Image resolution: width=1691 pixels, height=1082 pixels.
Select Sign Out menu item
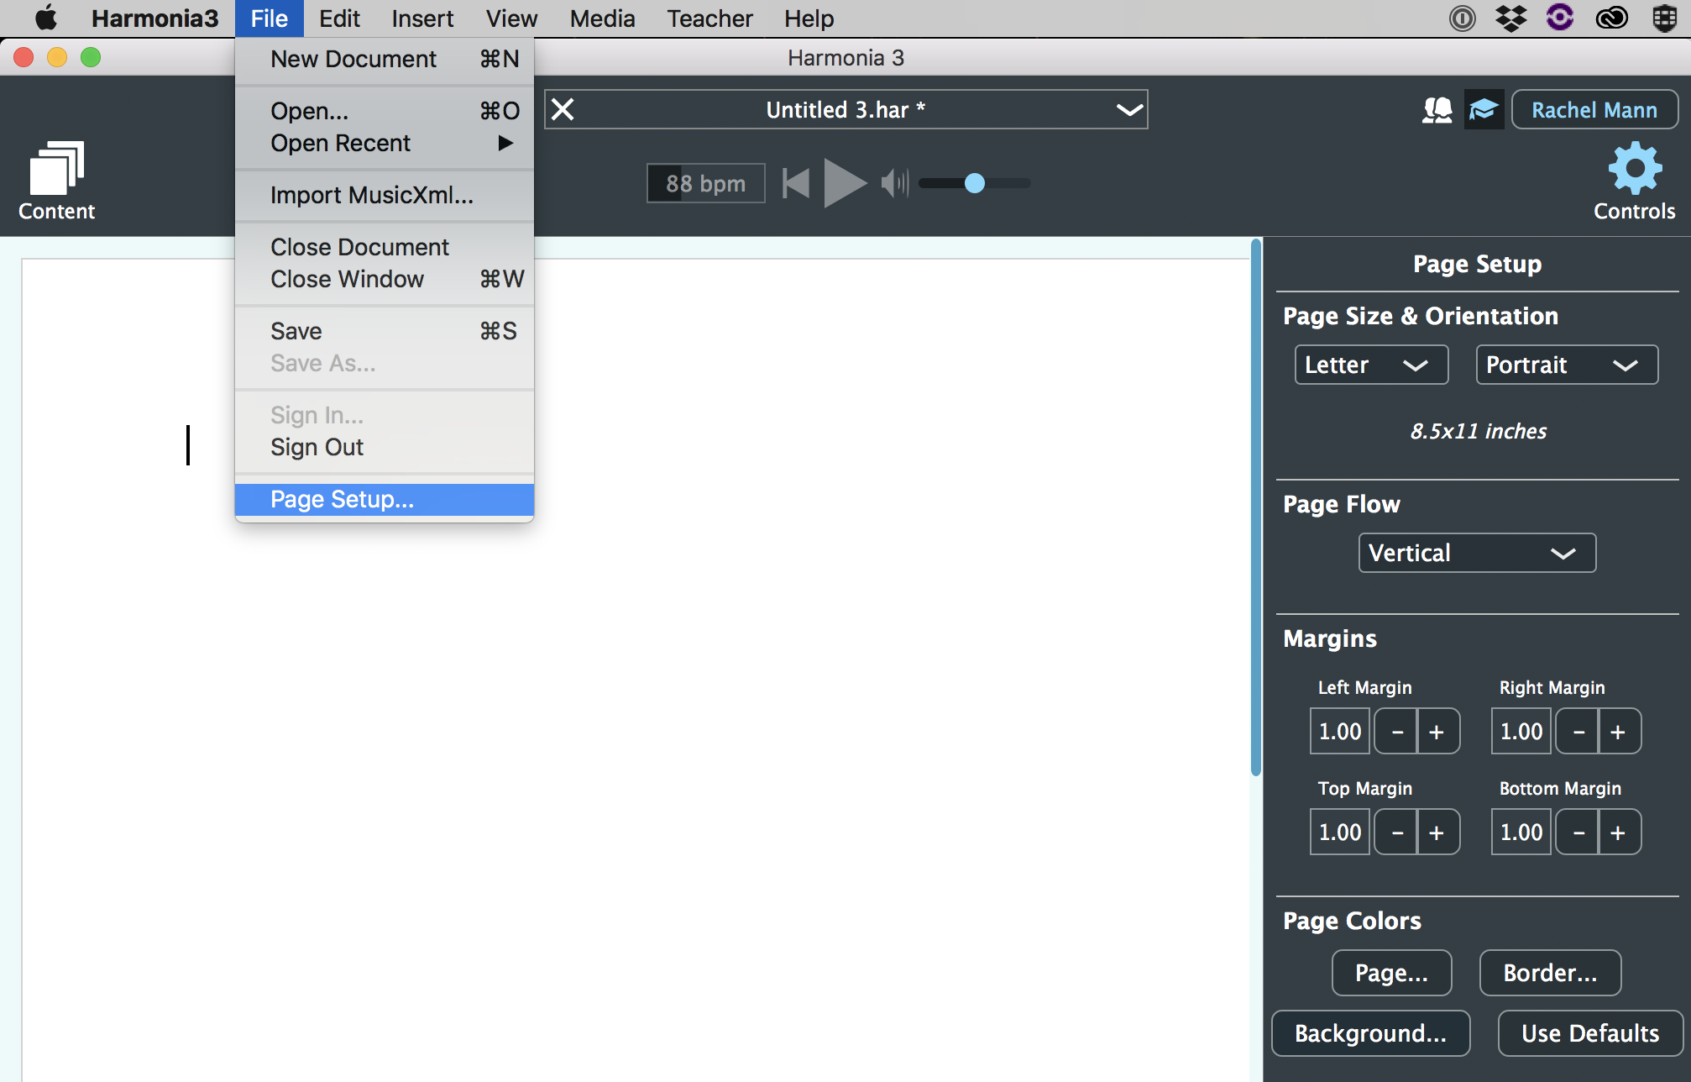point(385,447)
